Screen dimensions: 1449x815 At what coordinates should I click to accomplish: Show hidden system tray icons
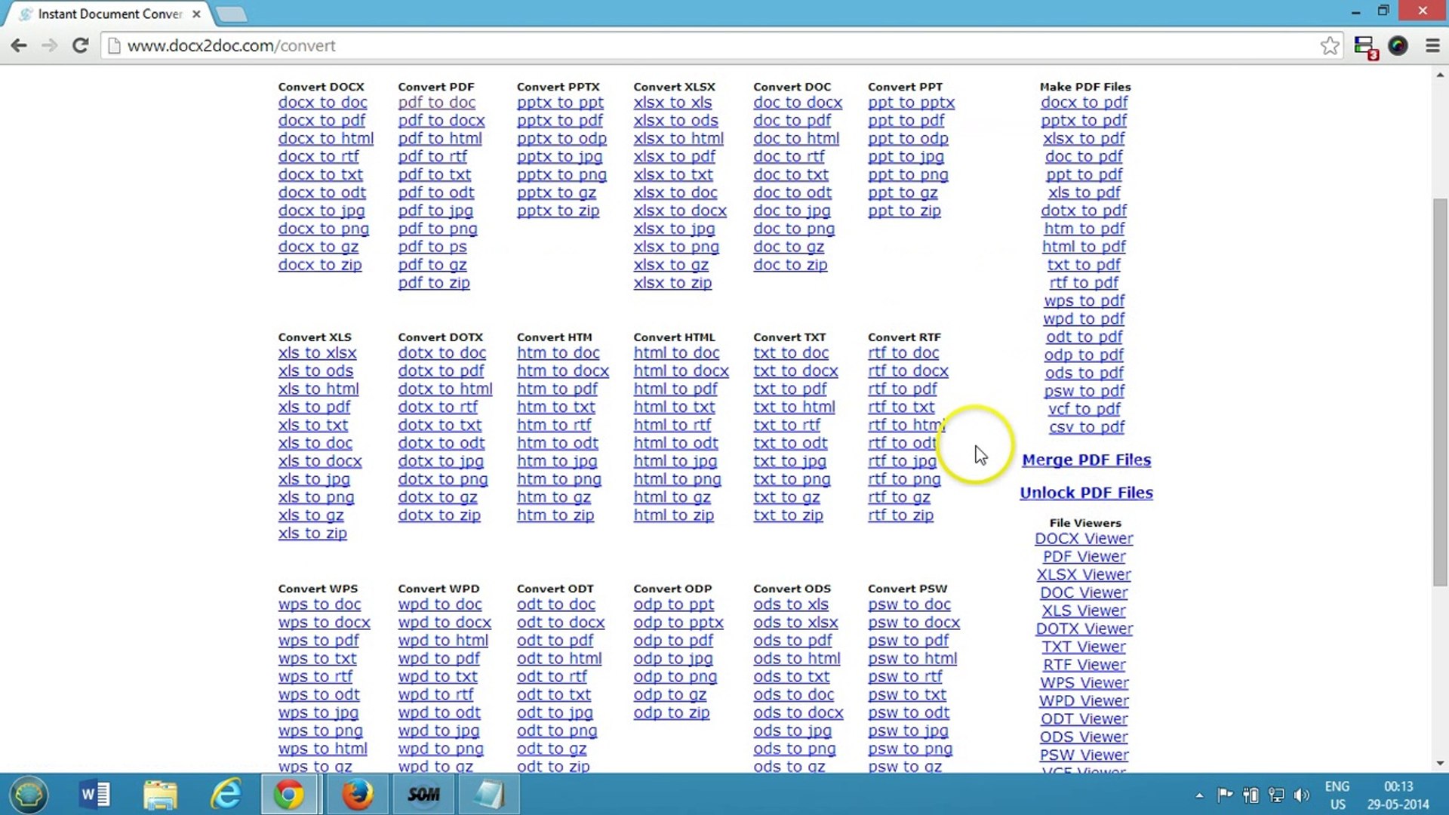pyautogui.click(x=1199, y=795)
